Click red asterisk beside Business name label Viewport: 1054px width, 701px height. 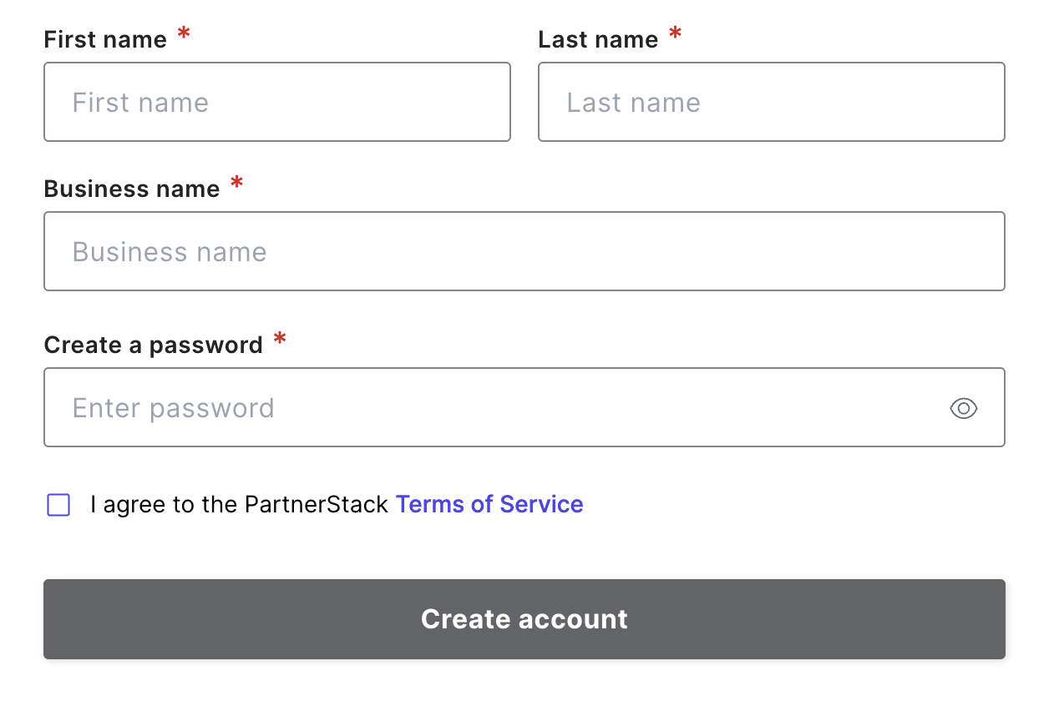[237, 184]
